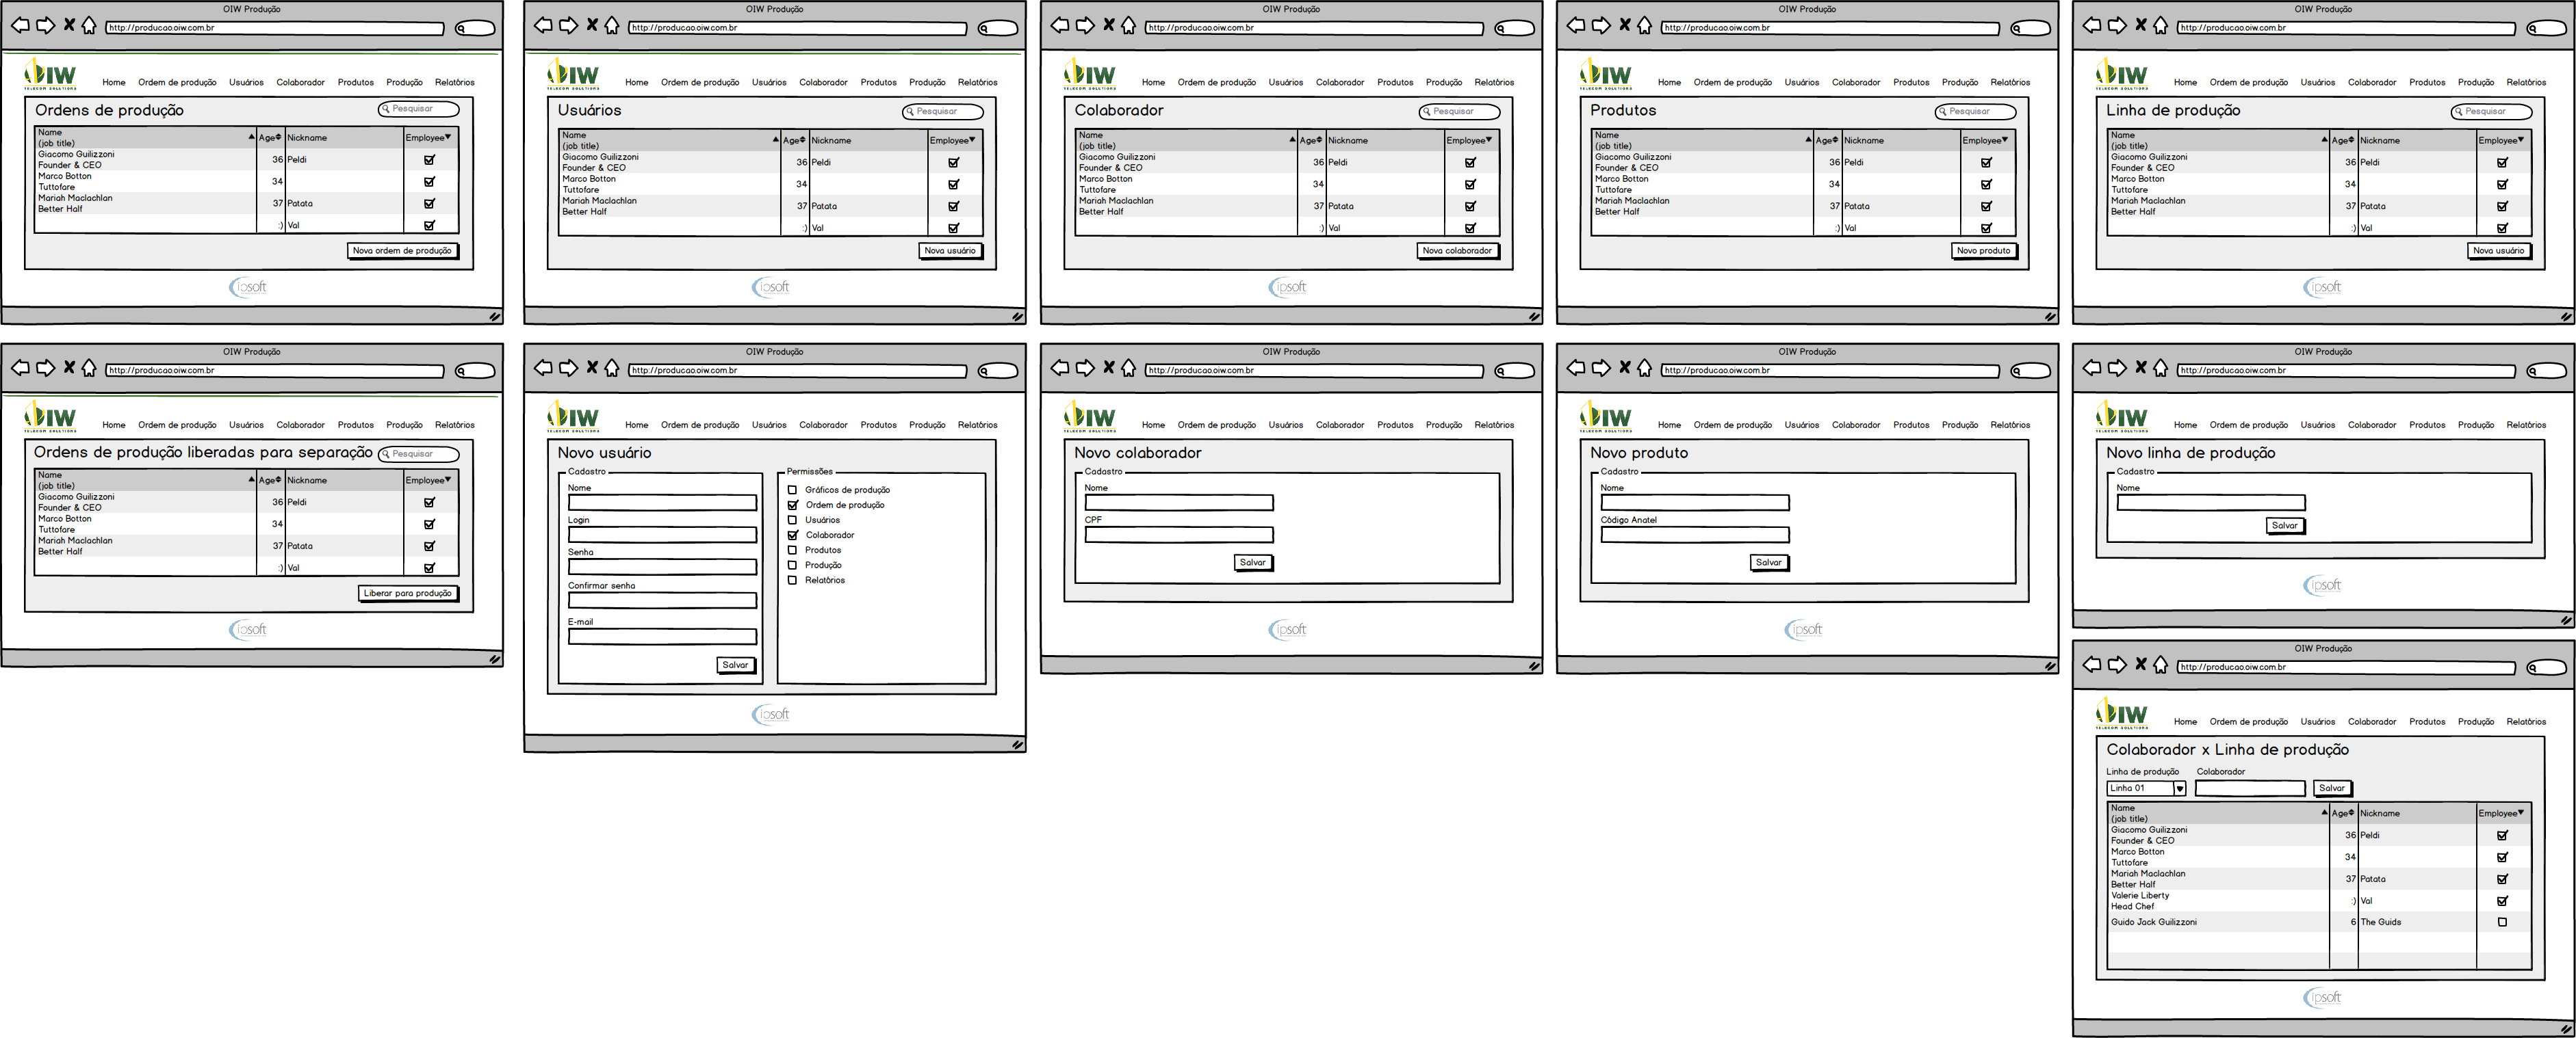Click Nova colaborador button
Screen dimensions: 2576x1038
[x=1458, y=251]
